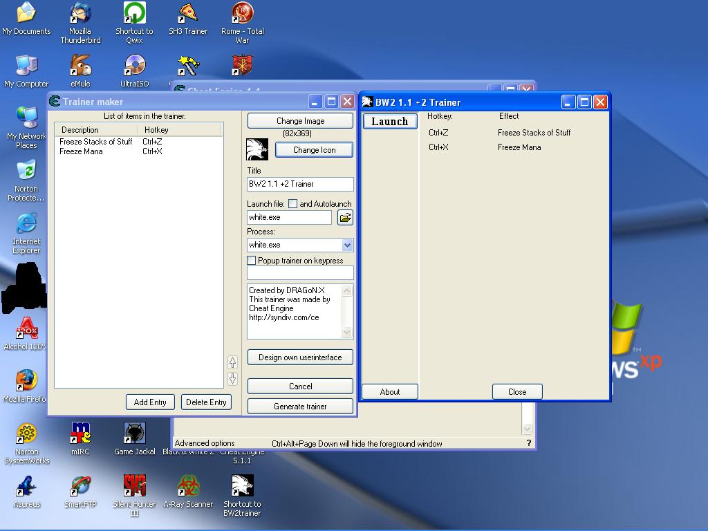This screenshot has width=708, height=531.
Task: Click the Hotkey column header
Action: [x=179, y=130]
